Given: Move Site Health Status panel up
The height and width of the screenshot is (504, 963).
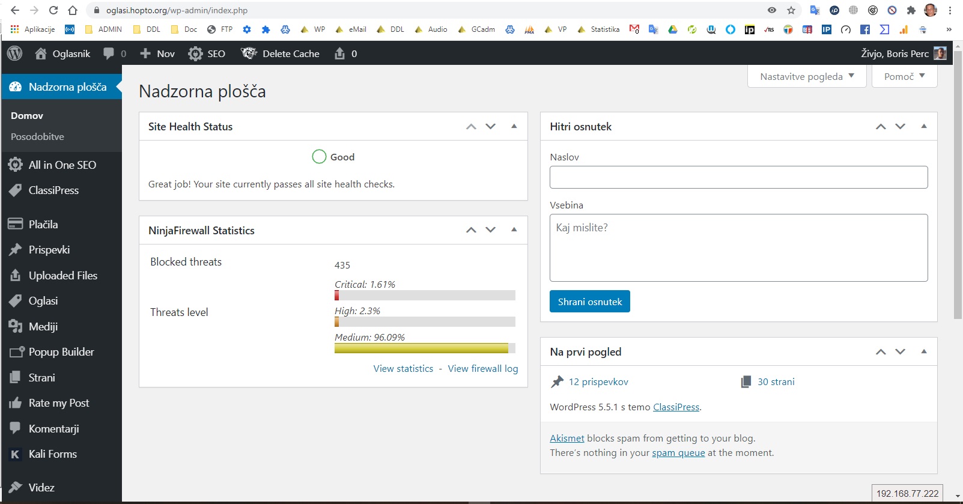Looking at the screenshot, I should (471, 127).
